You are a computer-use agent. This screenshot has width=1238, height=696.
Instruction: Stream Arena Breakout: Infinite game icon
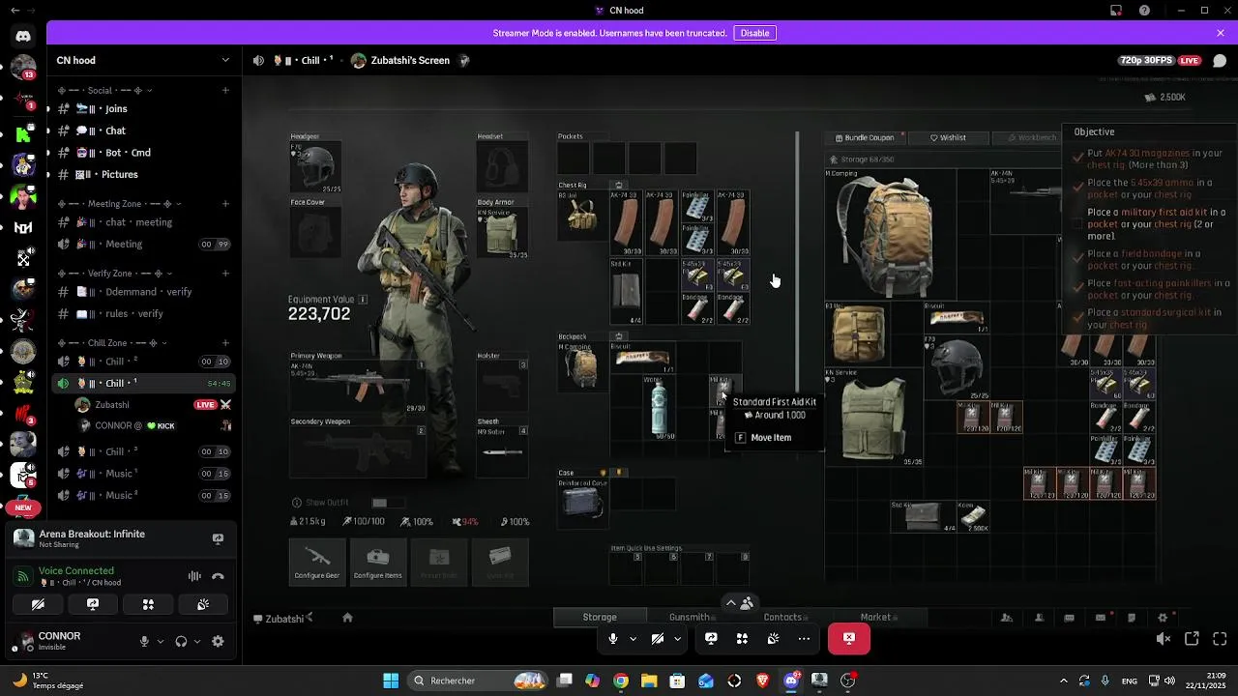[x=218, y=538]
